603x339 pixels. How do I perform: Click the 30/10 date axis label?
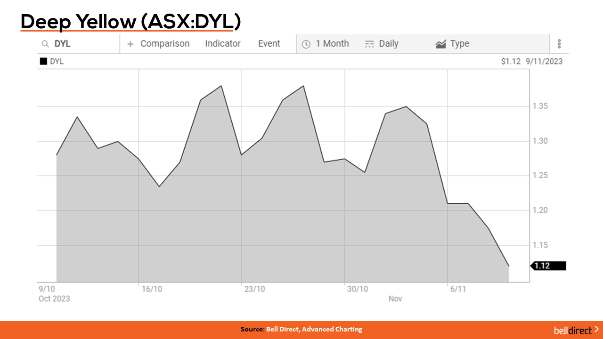(x=358, y=289)
